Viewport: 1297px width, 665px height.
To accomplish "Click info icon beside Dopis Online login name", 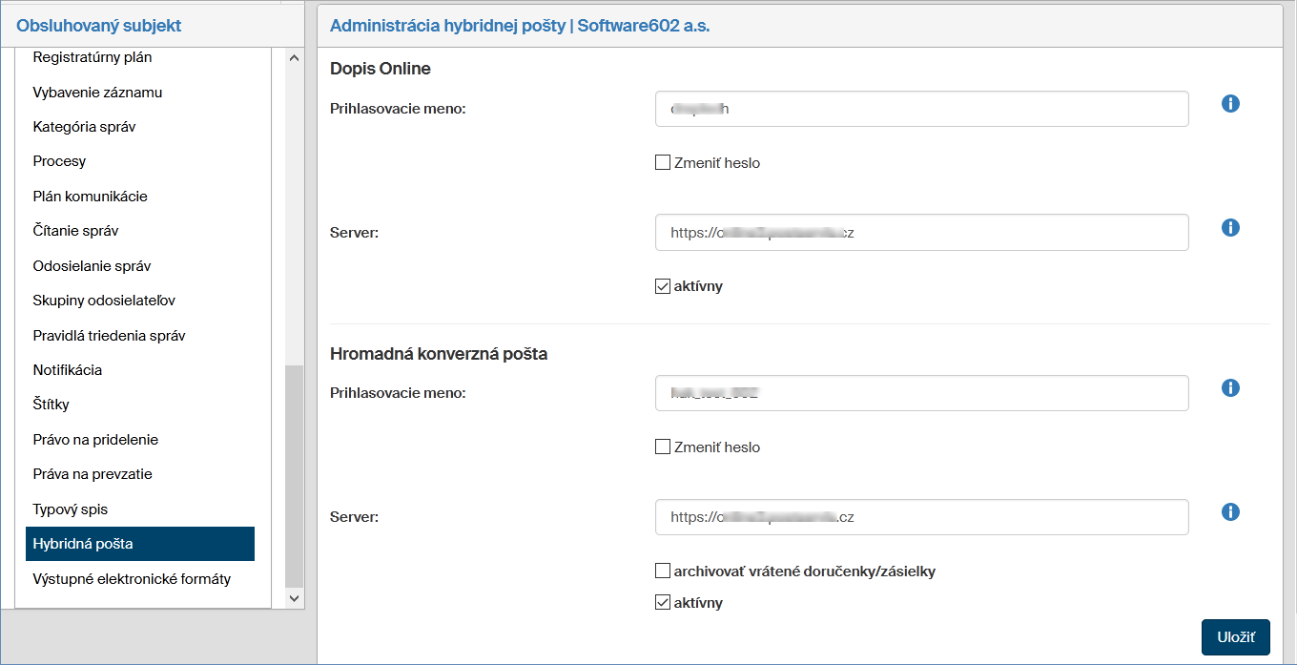I will coord(1230,103).
